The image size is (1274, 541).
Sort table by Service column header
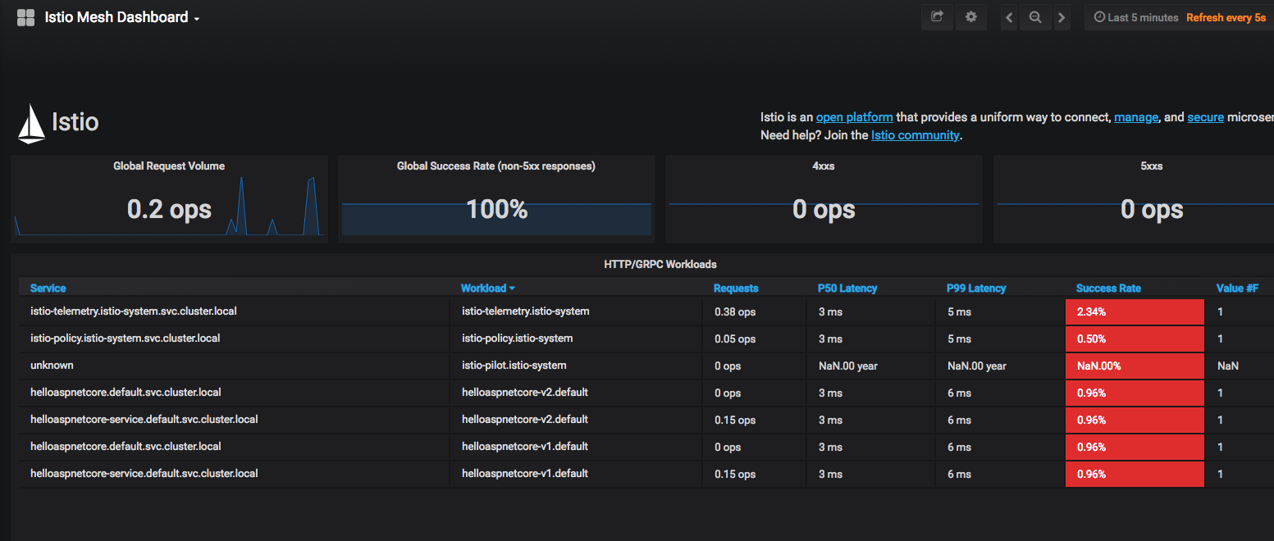pyautogui.click(x=48, y=288)
